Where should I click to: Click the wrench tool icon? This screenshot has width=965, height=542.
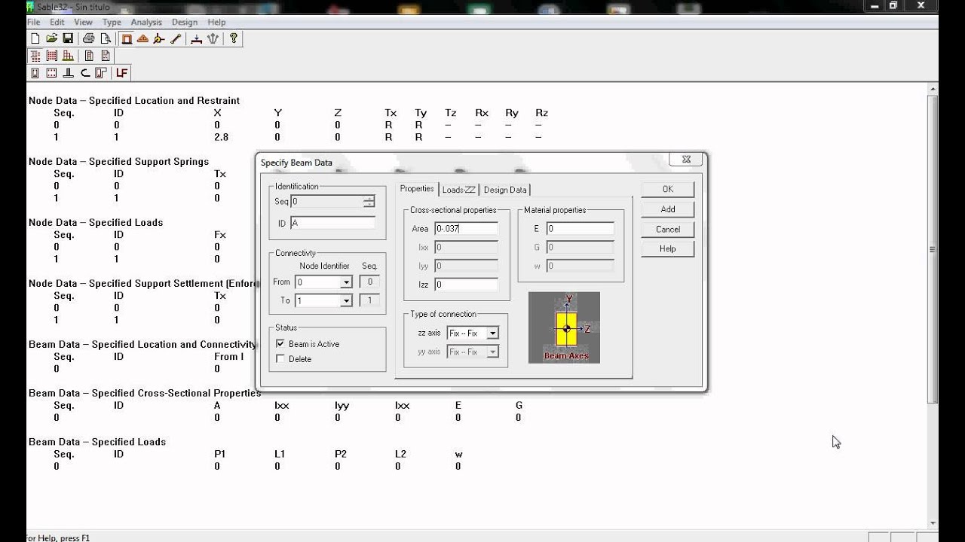[x=176, y=38]
